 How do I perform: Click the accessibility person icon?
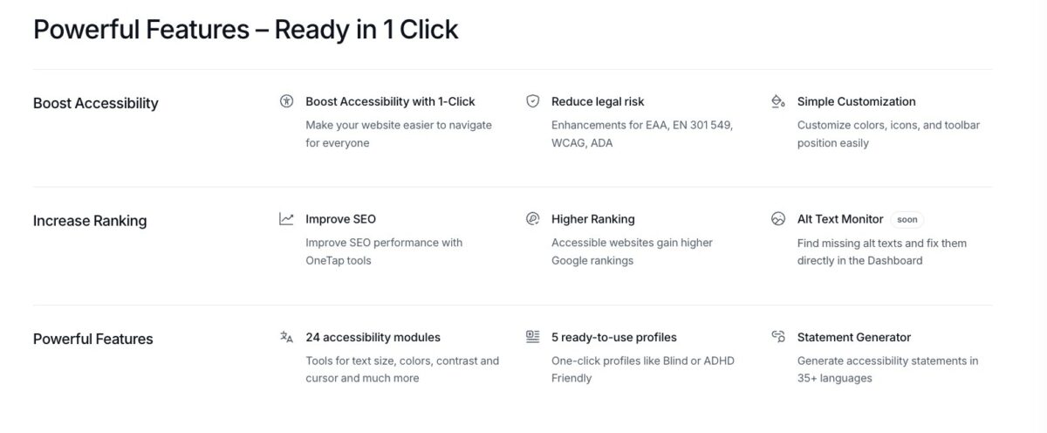(x=286, y=101)
